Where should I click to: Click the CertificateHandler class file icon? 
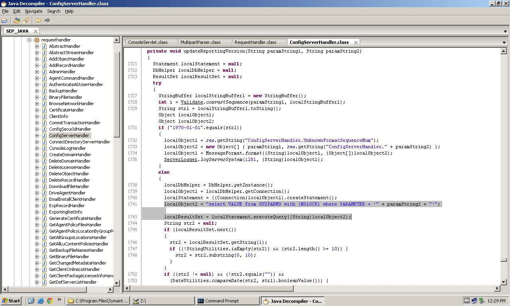44,110
